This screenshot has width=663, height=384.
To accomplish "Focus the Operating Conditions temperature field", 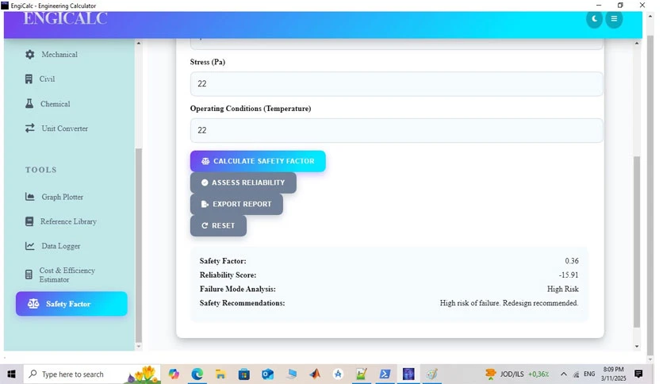I will 397,130.
